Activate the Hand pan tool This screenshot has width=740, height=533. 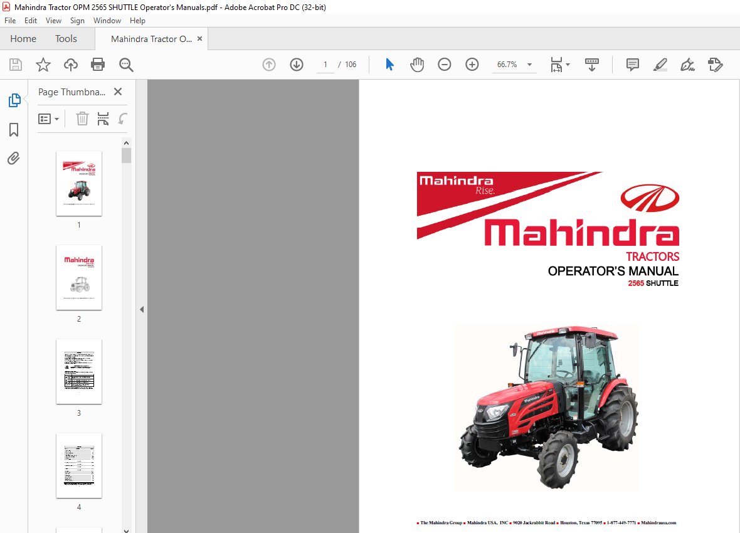point(417,65)
